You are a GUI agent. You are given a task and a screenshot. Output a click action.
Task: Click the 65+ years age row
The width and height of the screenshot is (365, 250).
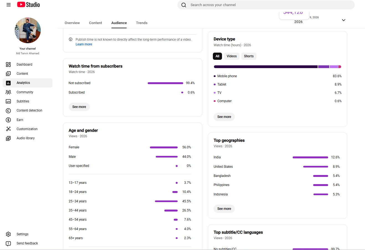click(x=130, y=238)
